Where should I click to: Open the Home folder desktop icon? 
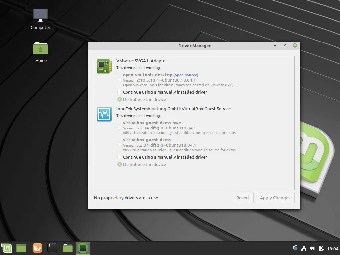click(41, 52)
